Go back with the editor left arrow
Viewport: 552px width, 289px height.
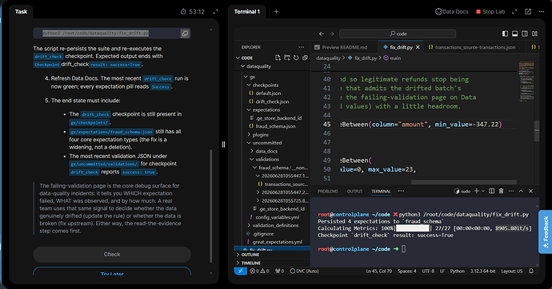(x=322, y=34)
